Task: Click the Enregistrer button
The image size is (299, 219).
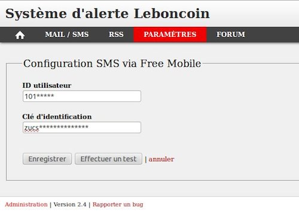Action: coord(47,159)
